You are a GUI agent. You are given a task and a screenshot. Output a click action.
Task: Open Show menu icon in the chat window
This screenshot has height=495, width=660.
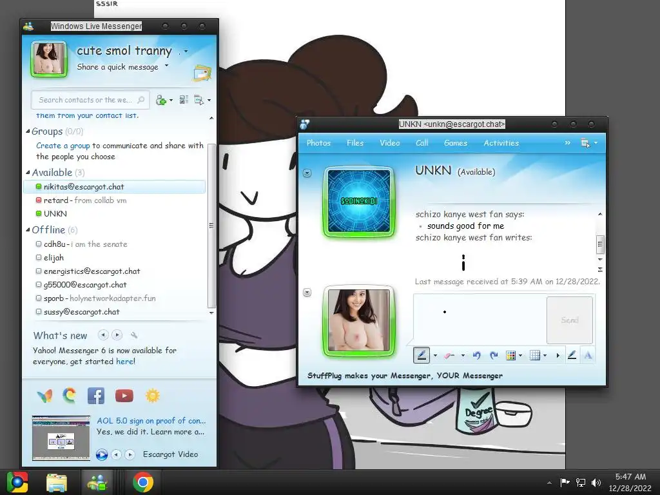click(x=585, y=143)
